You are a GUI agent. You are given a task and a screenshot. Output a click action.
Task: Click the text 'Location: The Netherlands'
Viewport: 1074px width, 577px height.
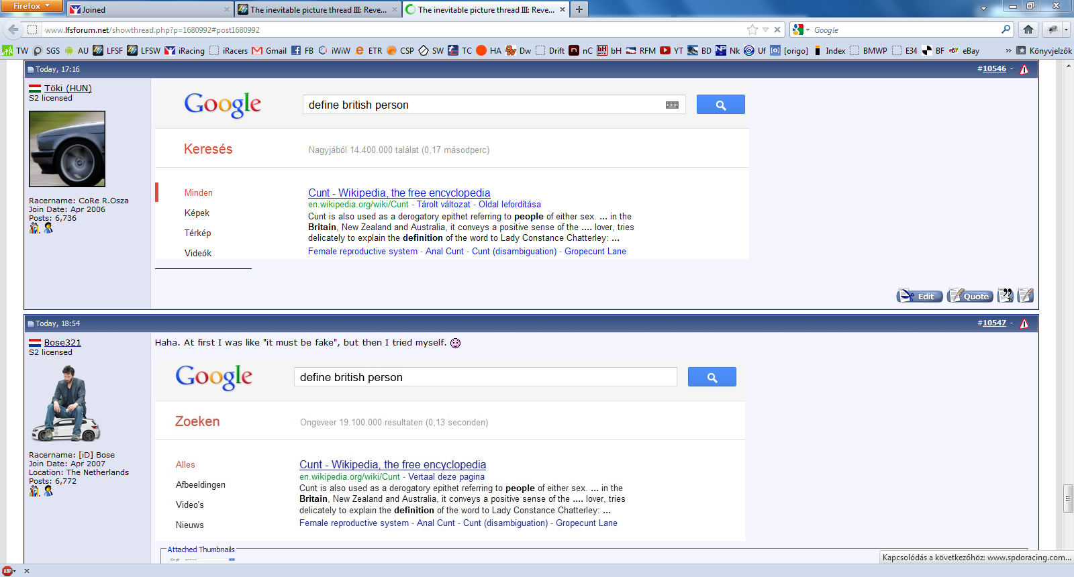79,472
